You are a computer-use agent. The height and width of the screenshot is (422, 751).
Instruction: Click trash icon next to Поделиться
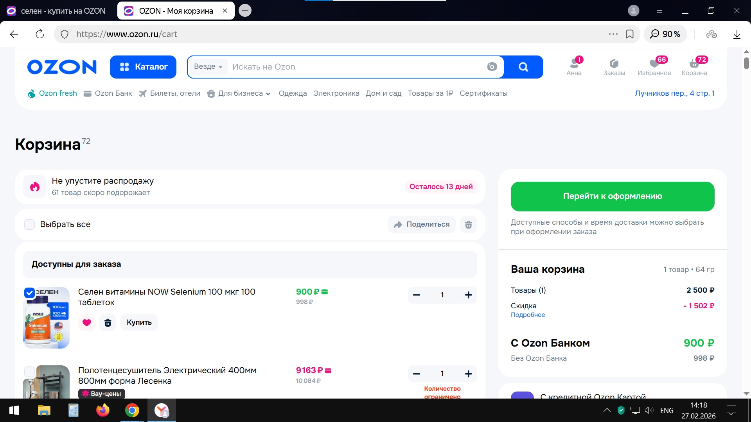tap(468, 224)
